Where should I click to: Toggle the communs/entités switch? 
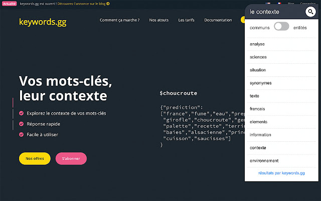click(281, 27)
